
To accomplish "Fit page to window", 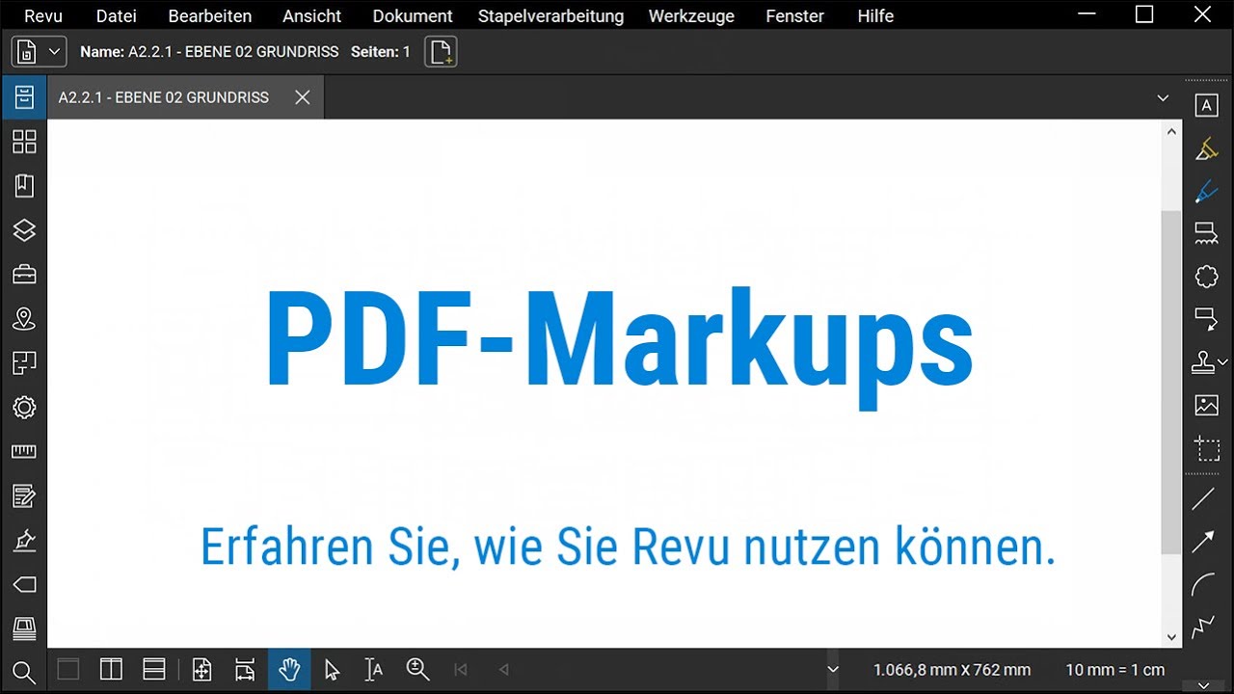I will [201, 669].
